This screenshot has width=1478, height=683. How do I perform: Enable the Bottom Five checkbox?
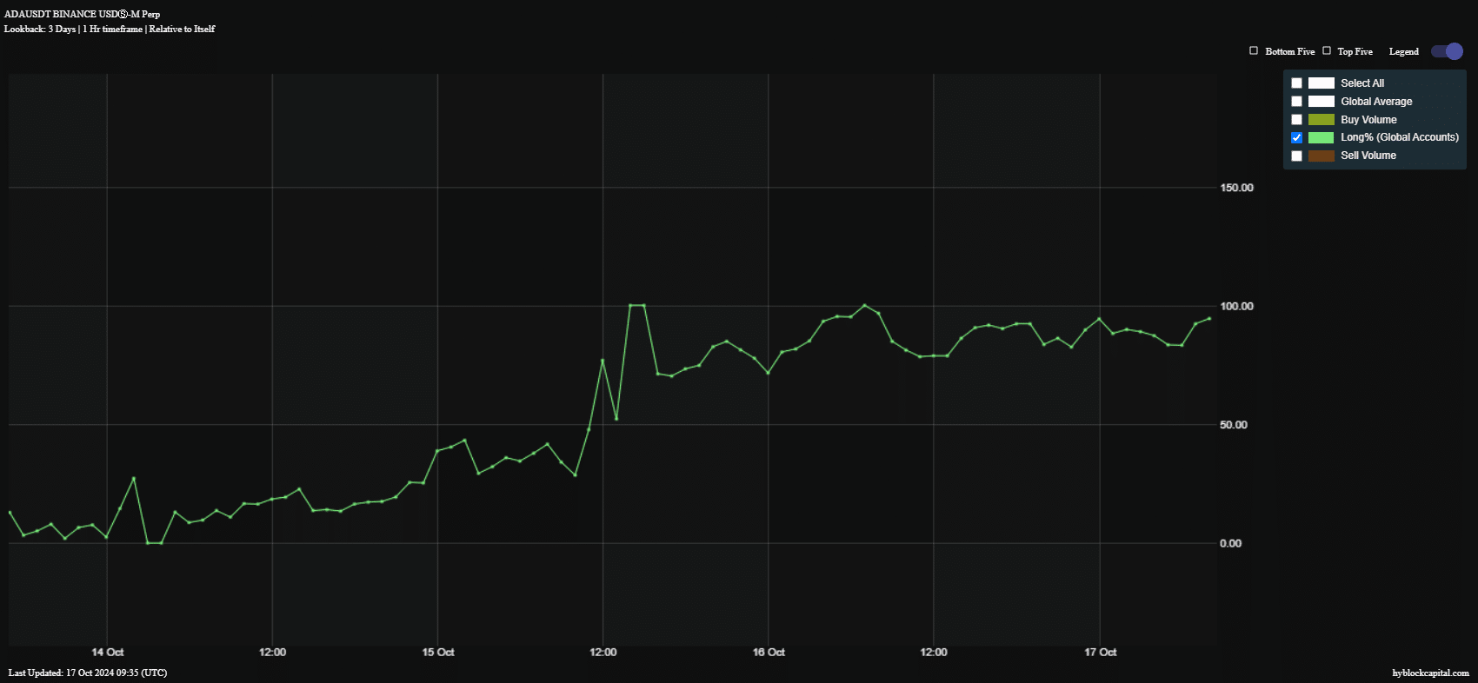[x=1254, y=51]
